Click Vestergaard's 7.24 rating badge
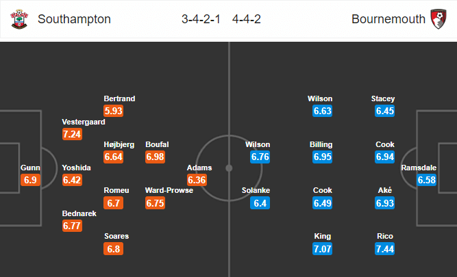The height and width of the screenshot is (277, 457). click(x=72, y=134)
